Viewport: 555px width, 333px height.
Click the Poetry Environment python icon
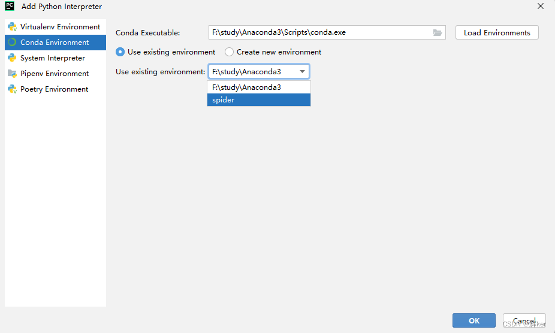(13, 89)
